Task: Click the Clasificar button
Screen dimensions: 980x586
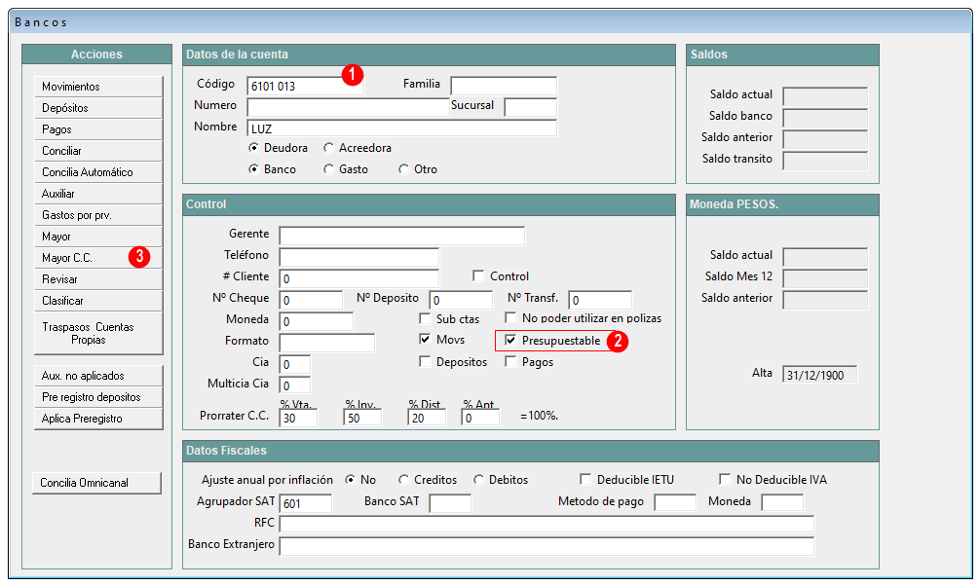Action: click(x=98, y=301)
